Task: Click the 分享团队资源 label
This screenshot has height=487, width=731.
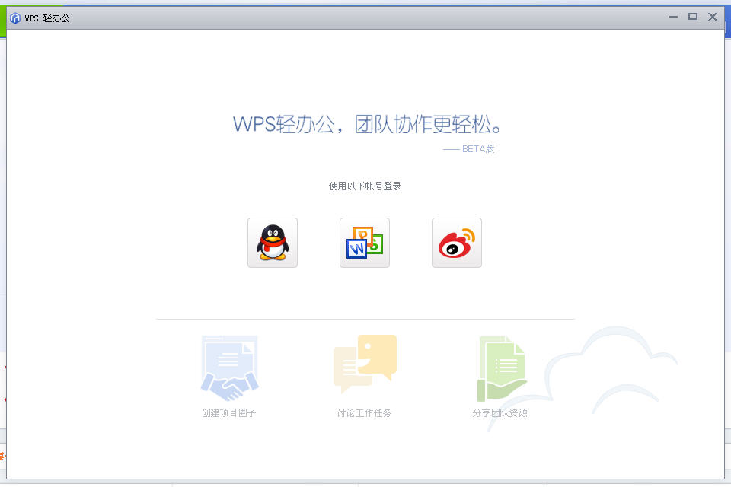Action: 500,413
